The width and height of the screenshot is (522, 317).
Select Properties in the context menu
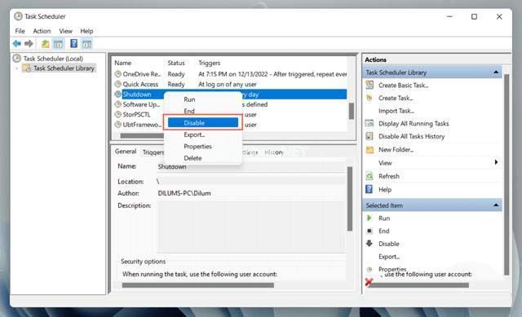point(197,147)
